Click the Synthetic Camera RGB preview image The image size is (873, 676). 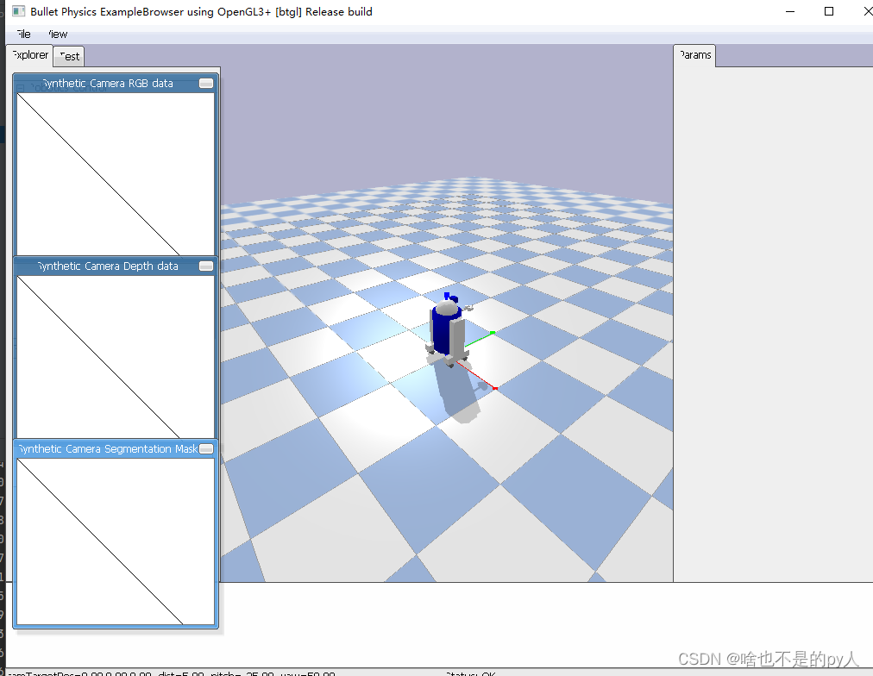coord(115,172)
